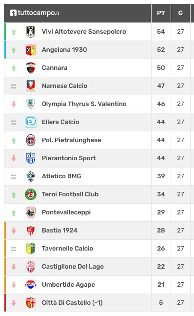Click the Città Di Castello crest
Screen dimensions: 194x316
tap(31, 303)
